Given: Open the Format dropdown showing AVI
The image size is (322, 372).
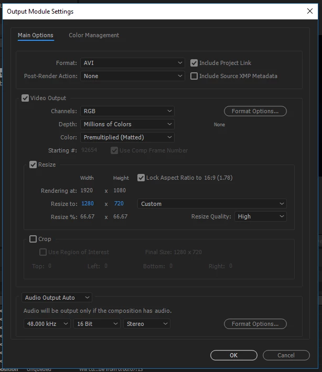Looking at the screenshot, I should tap(133, 63).
